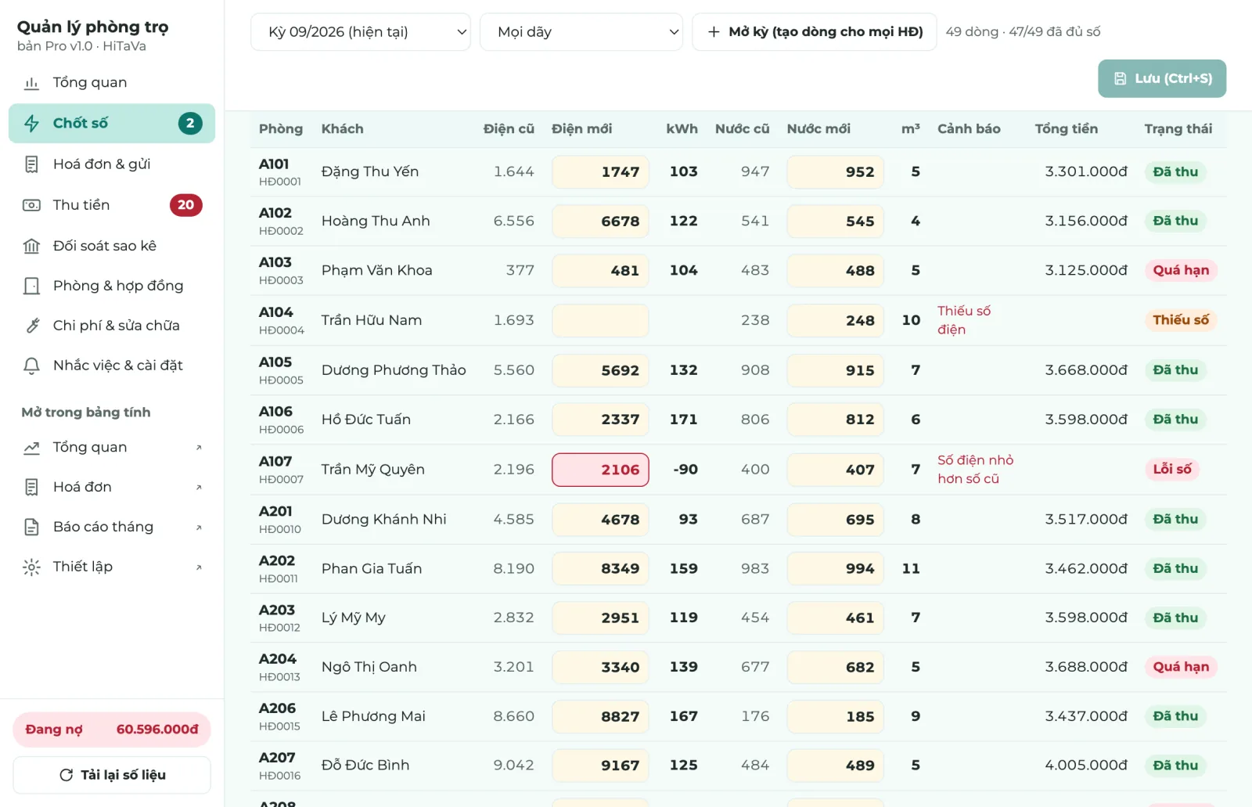Click the Đang nợ 60.596.000đ debt pill

click(x=112, y=730)
